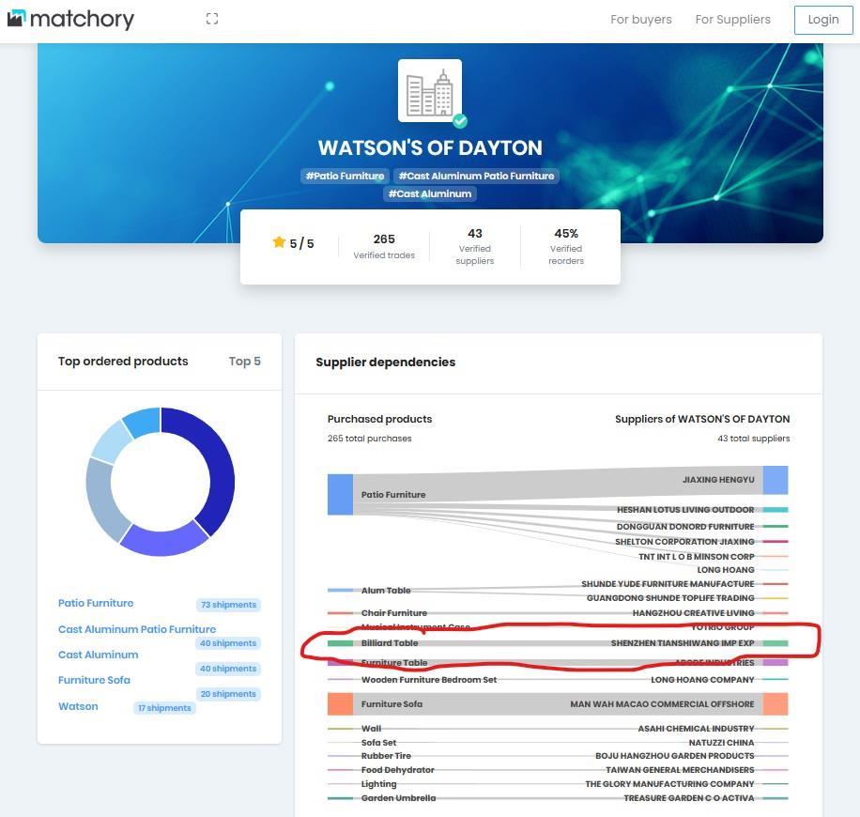Click the Login button

[823, 20]
